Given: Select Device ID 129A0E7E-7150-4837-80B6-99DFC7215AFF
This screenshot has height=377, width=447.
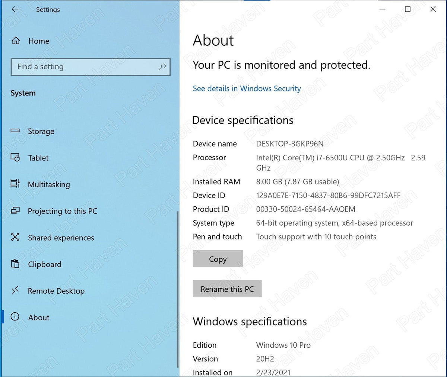Looking at the screenshot, I should [328, 196].
